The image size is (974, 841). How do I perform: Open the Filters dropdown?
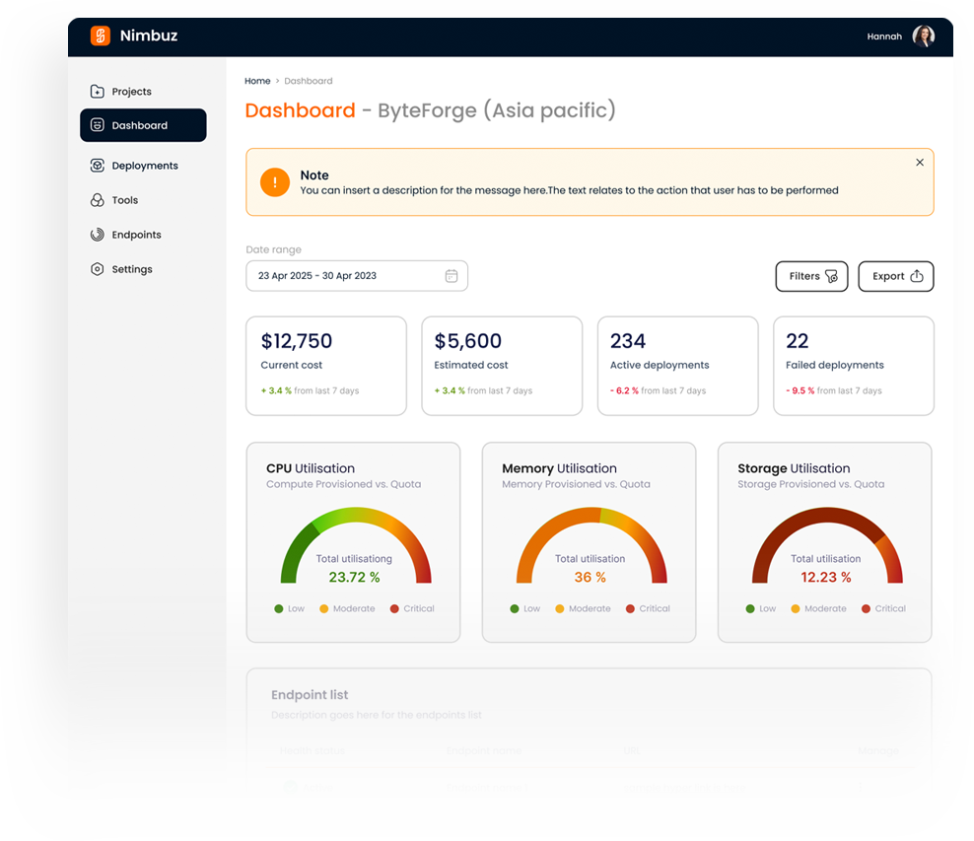coord(811,276)
